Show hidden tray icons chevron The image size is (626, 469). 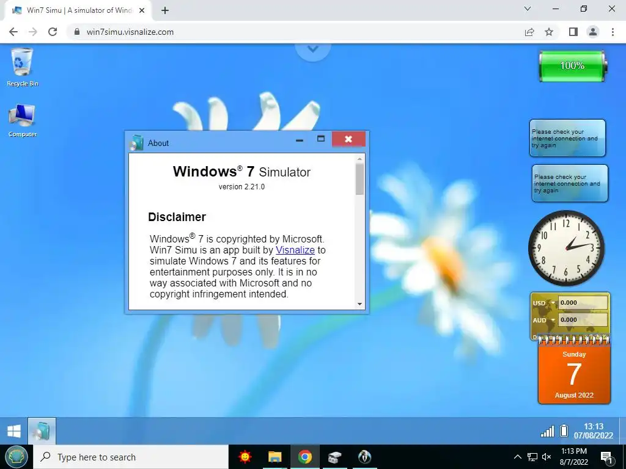tap(517, 457)
